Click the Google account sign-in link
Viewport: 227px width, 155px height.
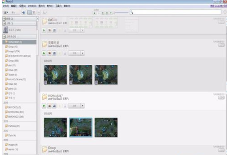point(218,6)
